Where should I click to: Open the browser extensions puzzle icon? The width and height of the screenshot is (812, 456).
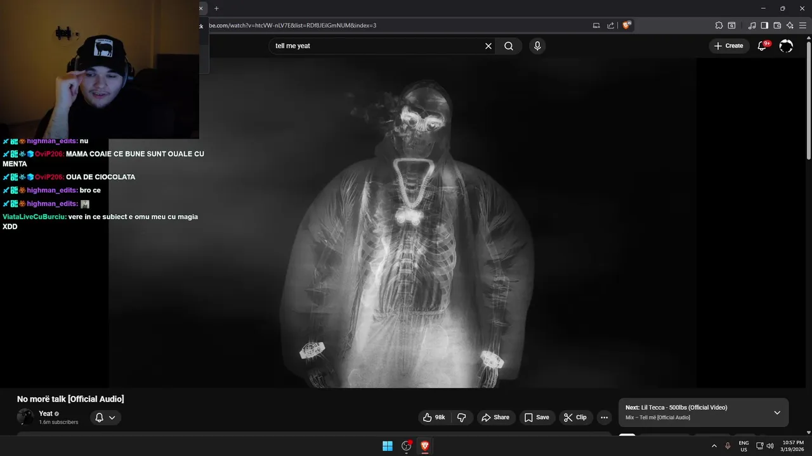[719, 25]
